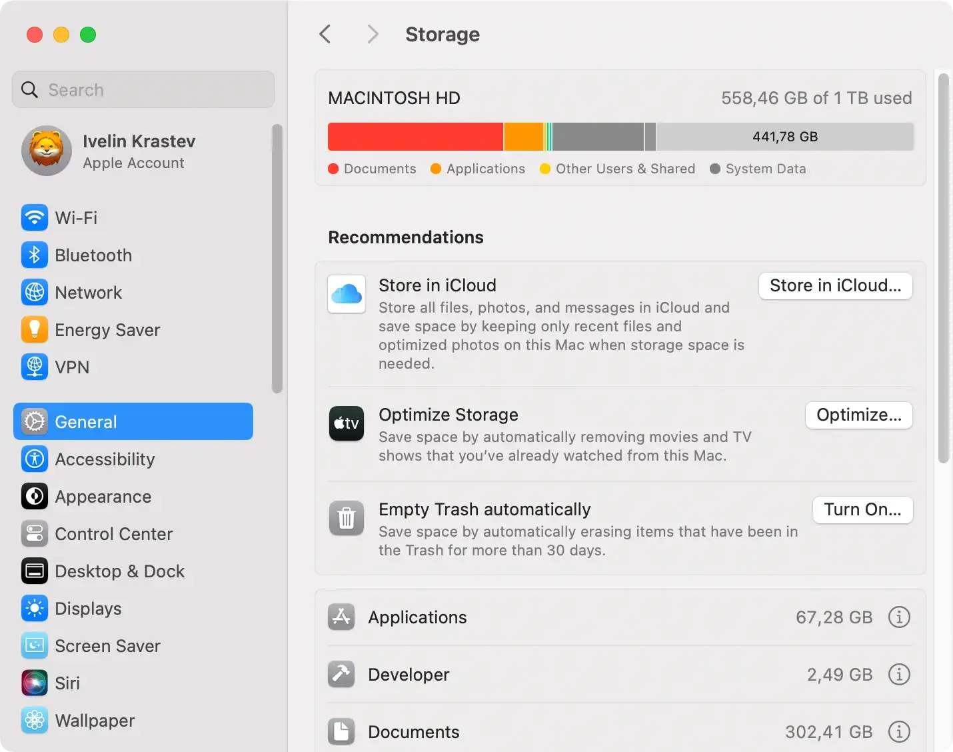The height and width of the screenshot is (752, 953).
Task: Click the System Data legend label
Action: tap(766, 169)
